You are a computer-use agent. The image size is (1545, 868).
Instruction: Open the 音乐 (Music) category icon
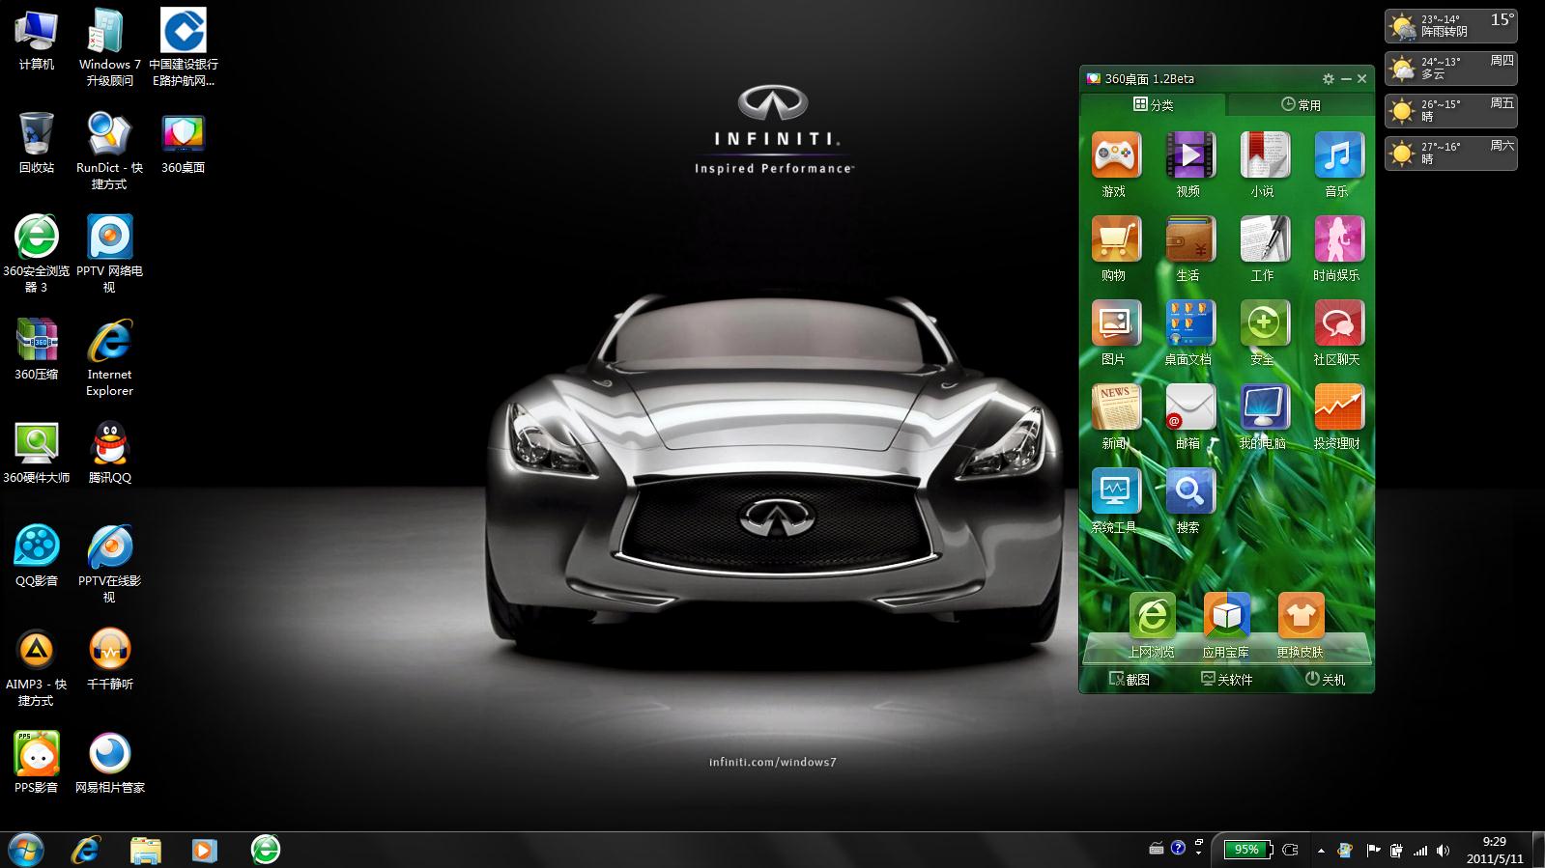tap(1338, 155)
